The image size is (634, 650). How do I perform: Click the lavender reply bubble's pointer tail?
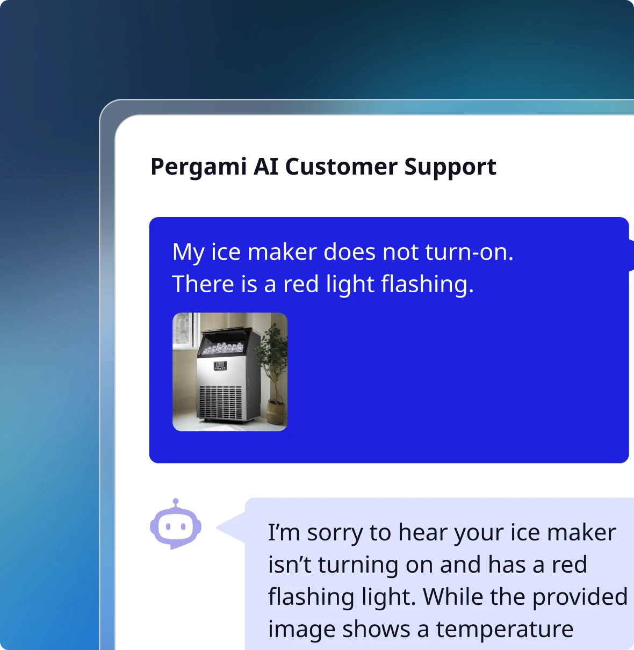231,528
